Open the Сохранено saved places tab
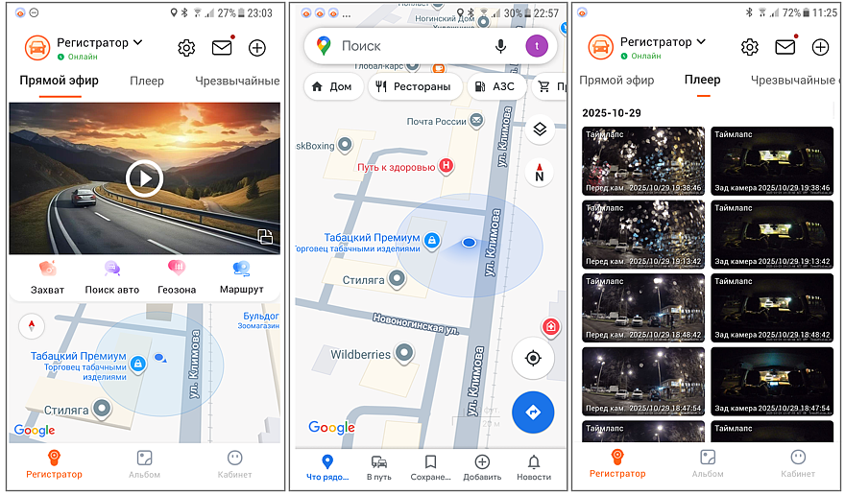Viewport: 845px width, 495px height. pos(430,467)
